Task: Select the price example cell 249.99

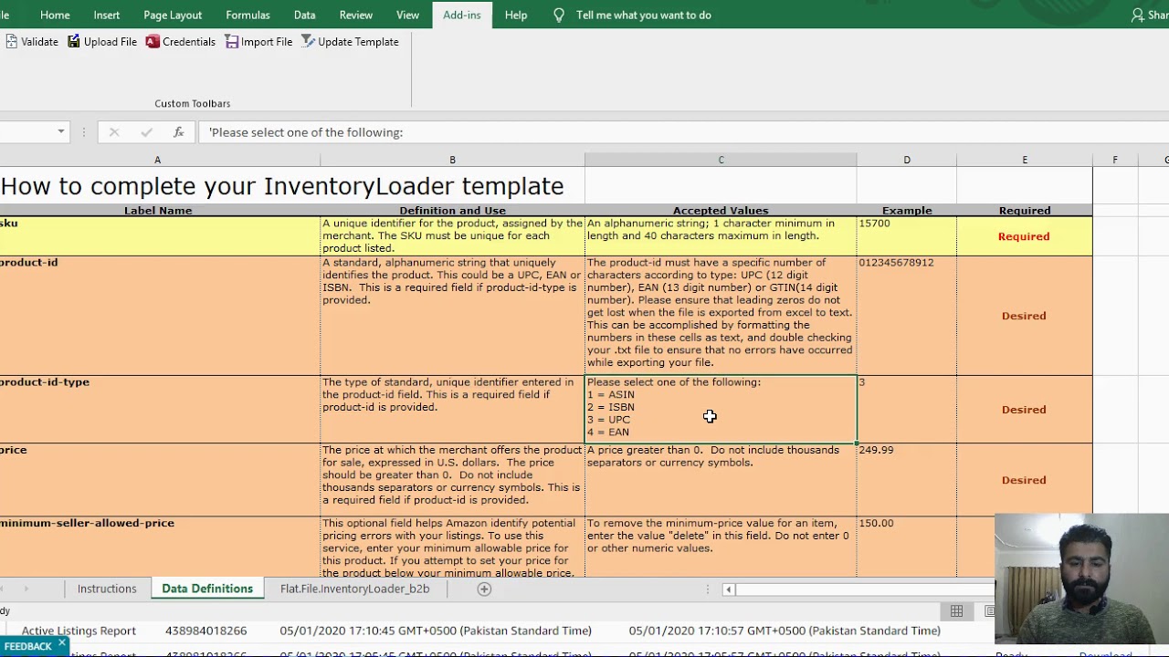Action: pos(907,480)
